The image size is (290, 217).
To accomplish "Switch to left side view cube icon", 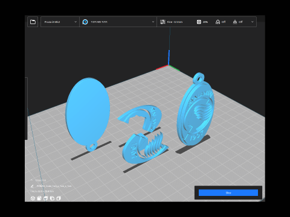I will (x=52, y=198).
